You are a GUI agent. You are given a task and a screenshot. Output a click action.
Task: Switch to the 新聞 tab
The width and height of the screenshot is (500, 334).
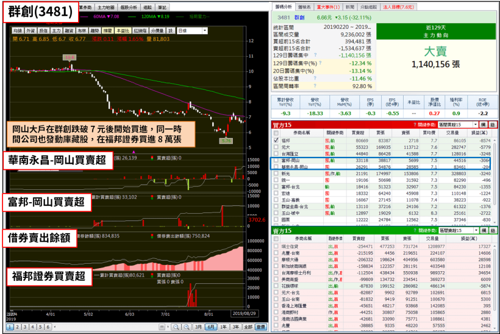(349, 7)
